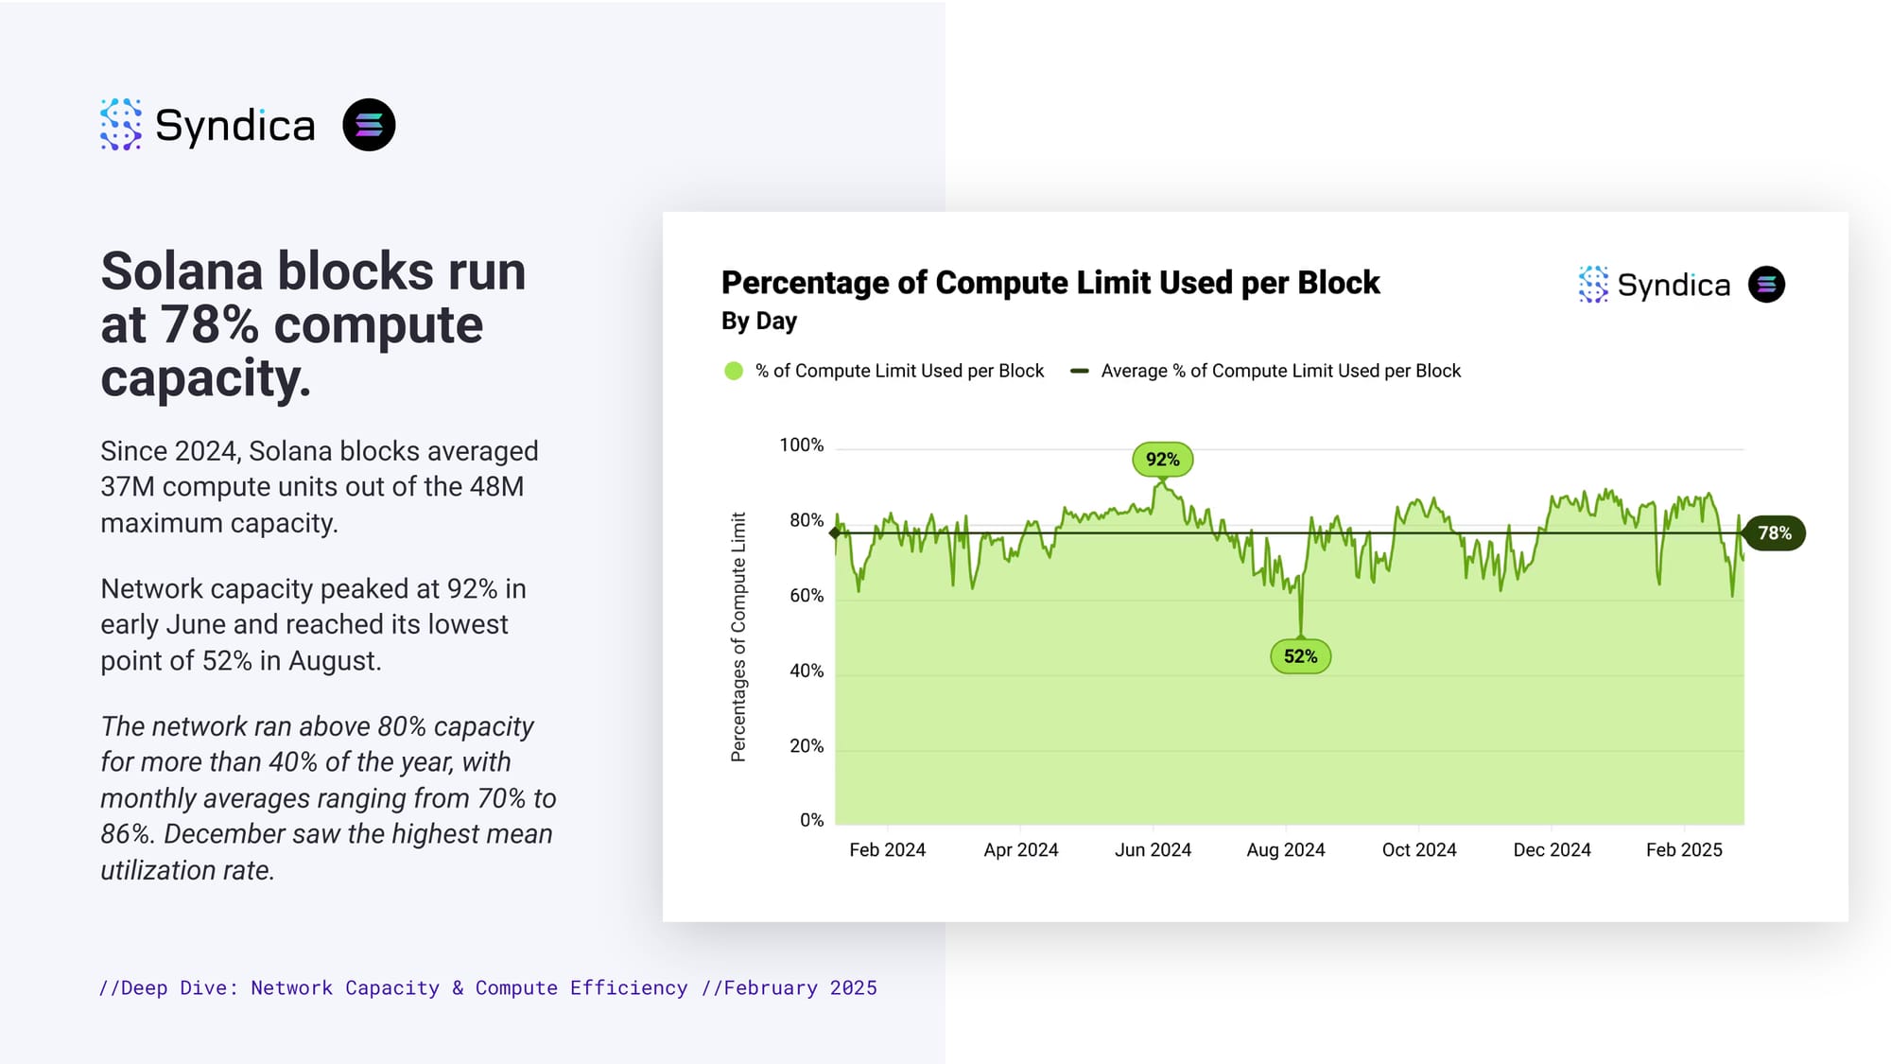Click the Solana icon in the chart card corner
The image size is (1891, 1064).
1766,285
